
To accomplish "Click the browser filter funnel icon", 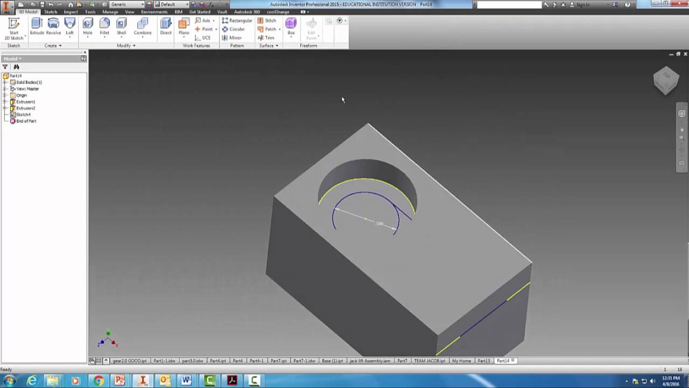I will 5,67.
